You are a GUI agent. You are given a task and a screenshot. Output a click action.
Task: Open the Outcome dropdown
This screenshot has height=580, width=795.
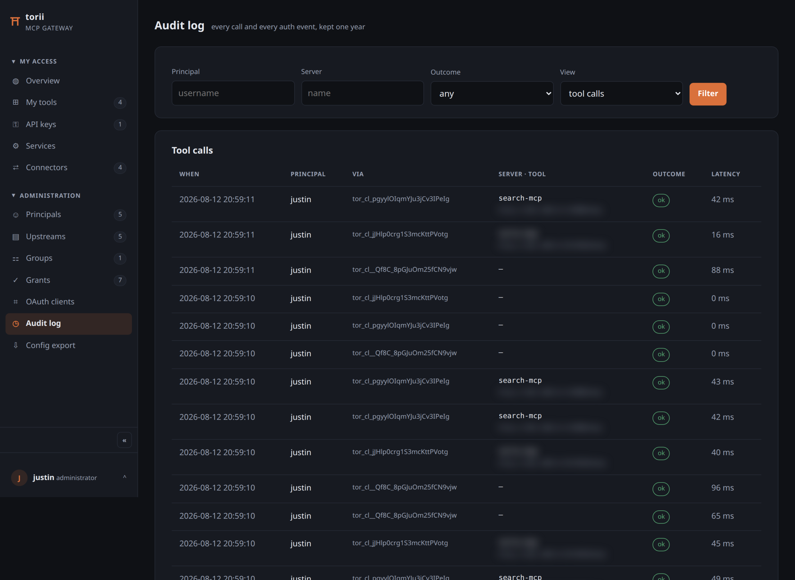pyautogui.click(x=492, y=94)
